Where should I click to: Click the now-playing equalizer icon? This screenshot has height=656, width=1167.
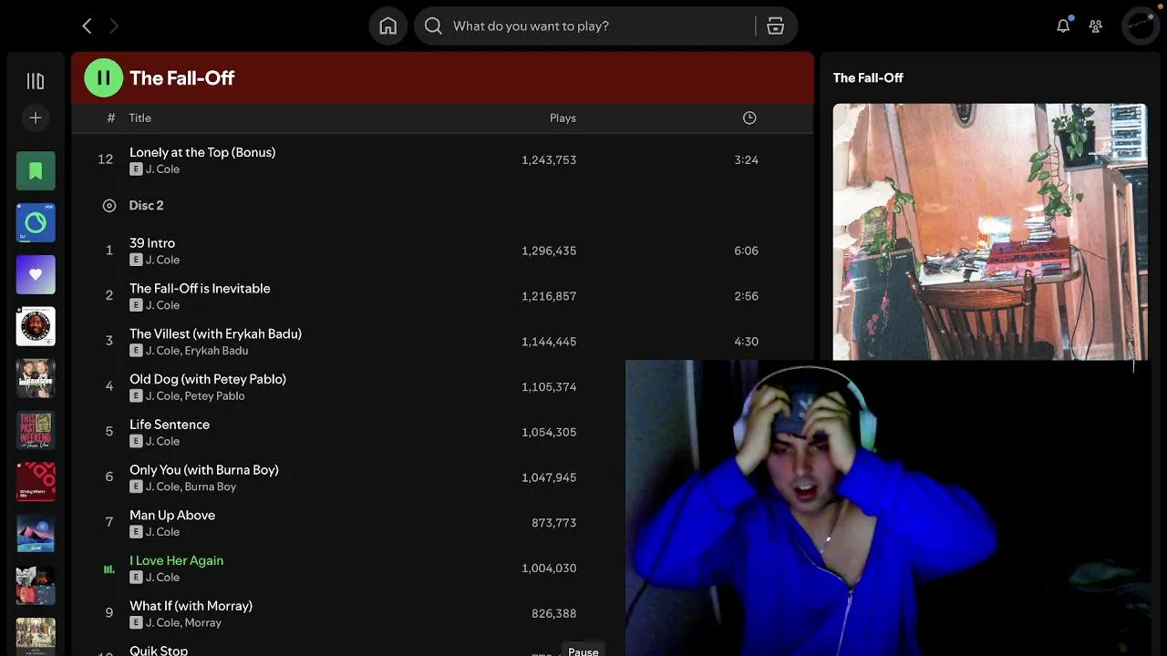109,569
